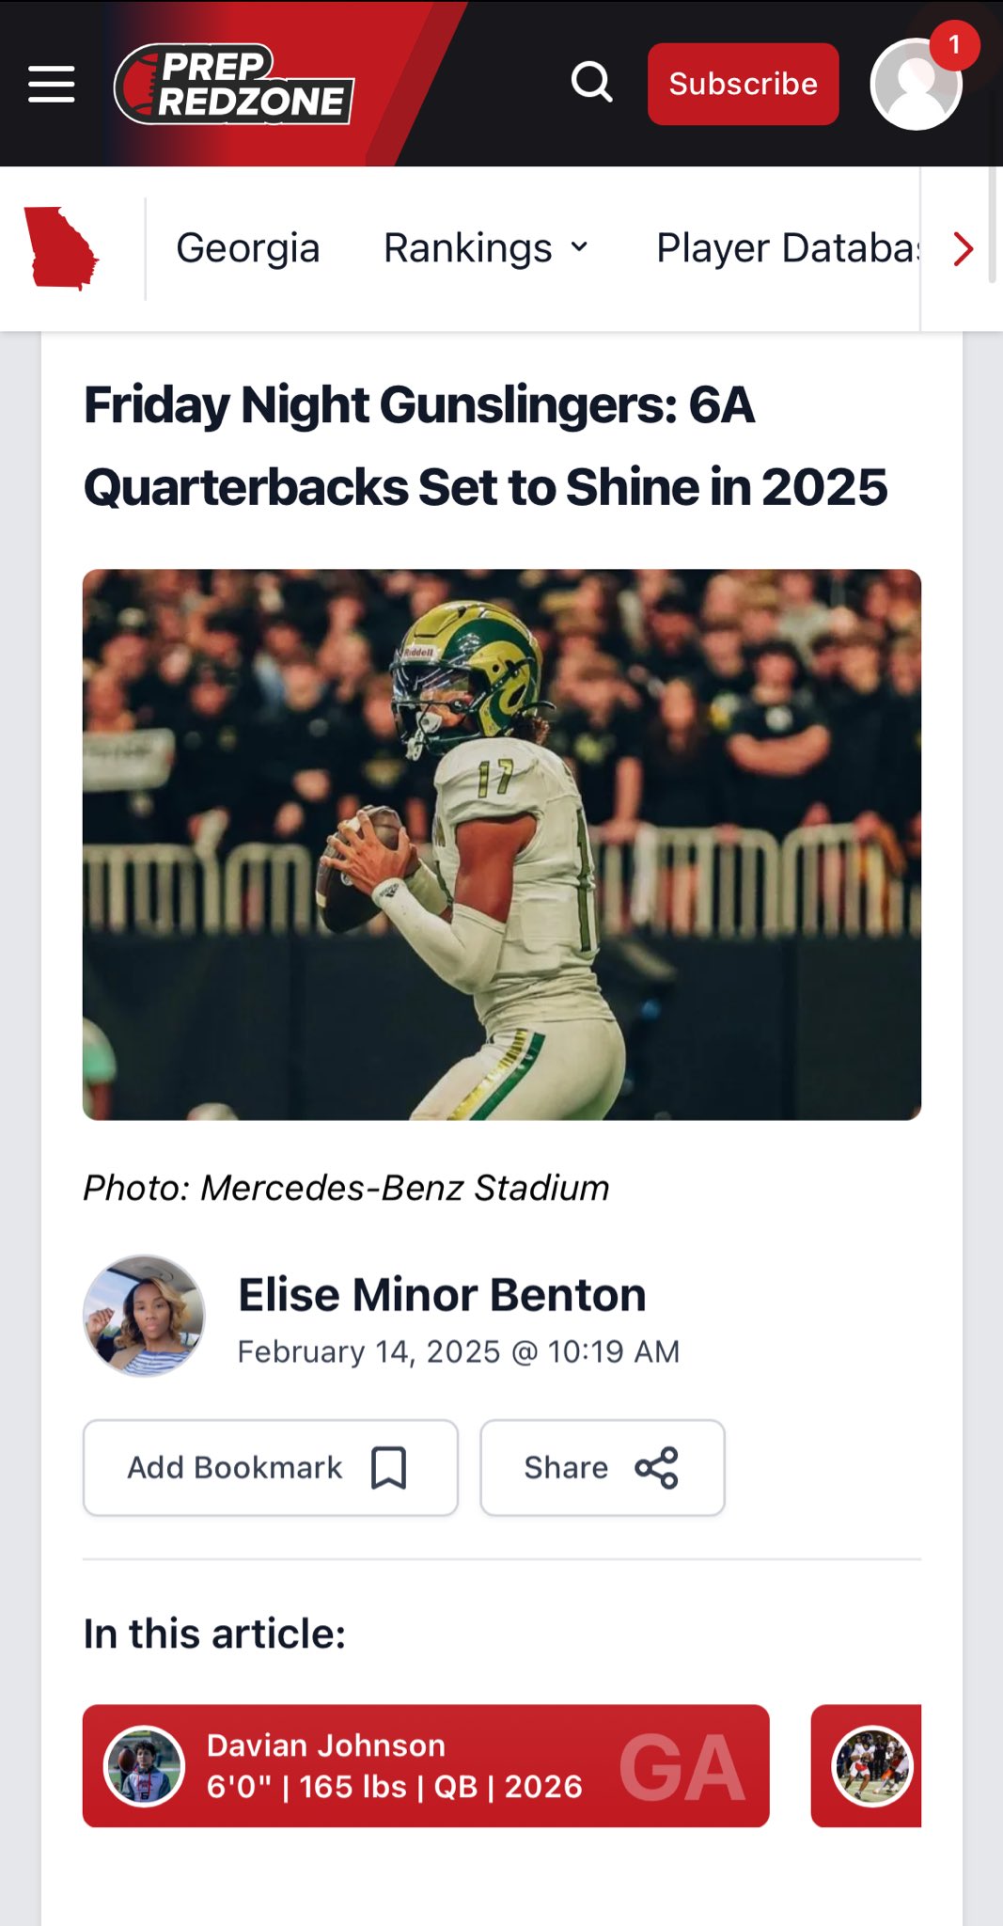Viewport: 1003px width, 1926px height.
Task: Click Davian Johnson's player avatar
Action: pyautogui.click(x=144, y=1766)
